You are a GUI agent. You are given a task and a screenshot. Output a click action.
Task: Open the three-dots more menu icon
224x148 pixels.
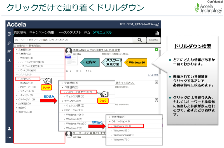pyautogui.click(x=9, y=137)
